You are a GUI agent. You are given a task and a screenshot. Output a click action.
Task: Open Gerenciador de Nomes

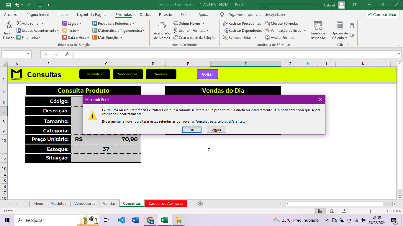tap(162, 31)
